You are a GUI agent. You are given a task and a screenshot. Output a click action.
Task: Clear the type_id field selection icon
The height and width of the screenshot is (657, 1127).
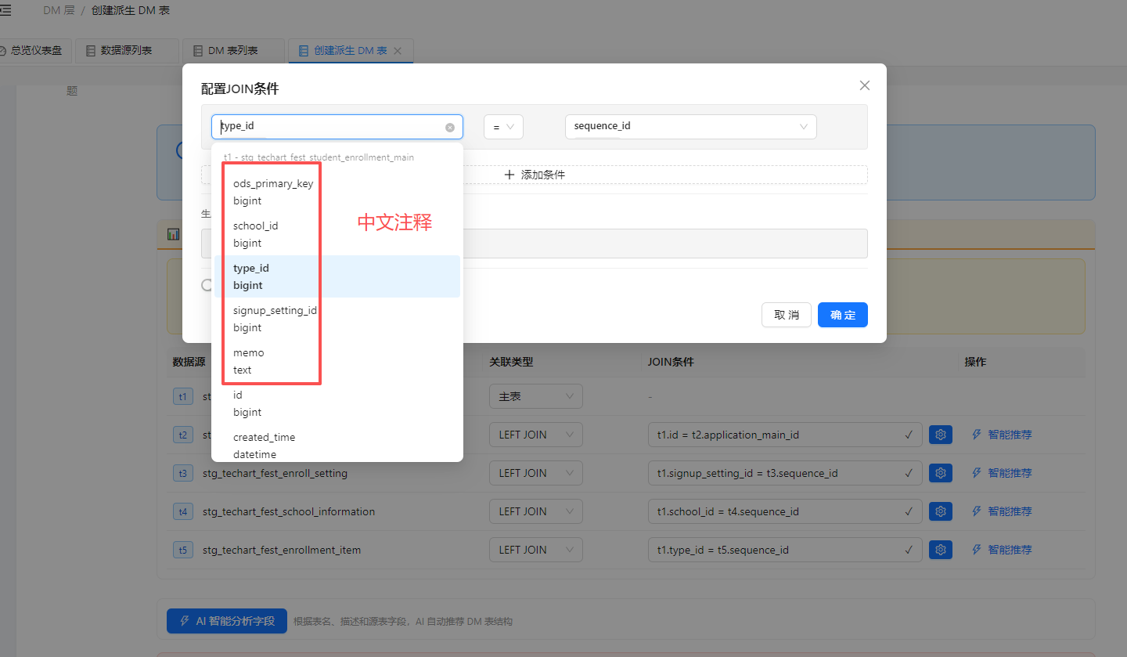(x=450, y=127)
